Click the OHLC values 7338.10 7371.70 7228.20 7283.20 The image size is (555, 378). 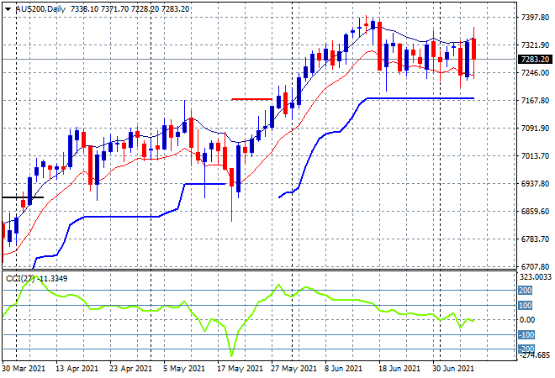(129, 9)
